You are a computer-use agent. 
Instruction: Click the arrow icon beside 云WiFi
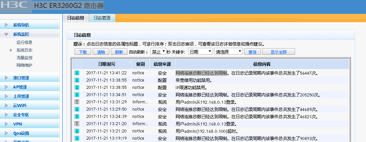point(6,105)
